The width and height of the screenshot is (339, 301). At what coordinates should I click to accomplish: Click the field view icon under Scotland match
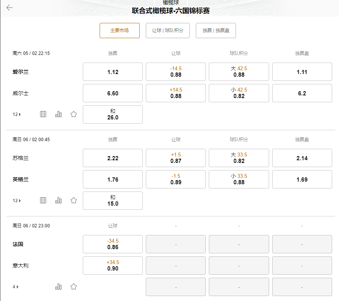click(43, 200)
